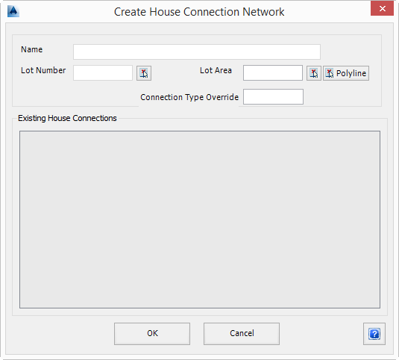The image size is (399, 360).
Task: Close the Create House Connection Network dialog
Action: 382,9
